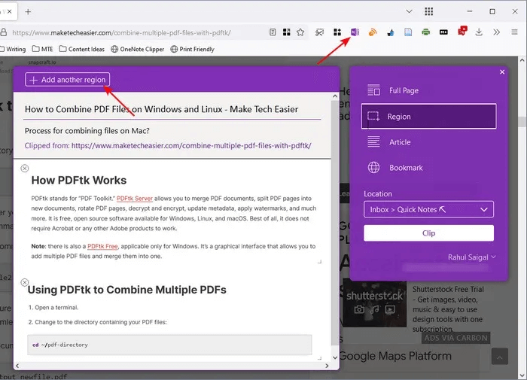Screen dimensions: 527x380
Task: Toggle reader view in address bar
Action: [x=273, y=32]
